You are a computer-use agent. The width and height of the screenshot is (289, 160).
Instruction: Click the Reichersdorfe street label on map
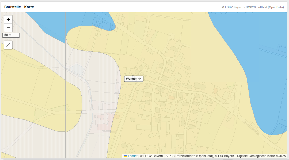(252, 128)
